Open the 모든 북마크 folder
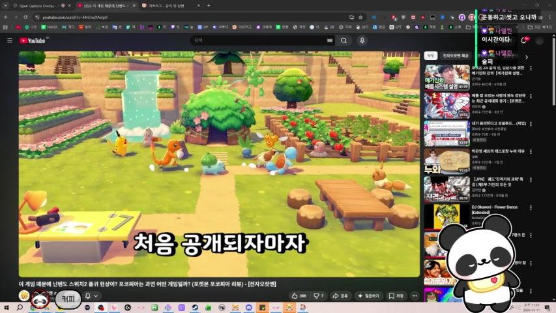Image resolution: width=556 pixels, height=313 pixels. 539,27
